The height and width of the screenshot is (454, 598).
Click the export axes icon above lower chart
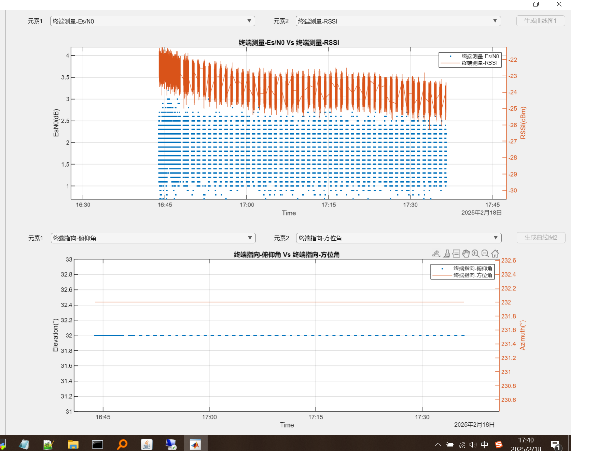point(436,254)
